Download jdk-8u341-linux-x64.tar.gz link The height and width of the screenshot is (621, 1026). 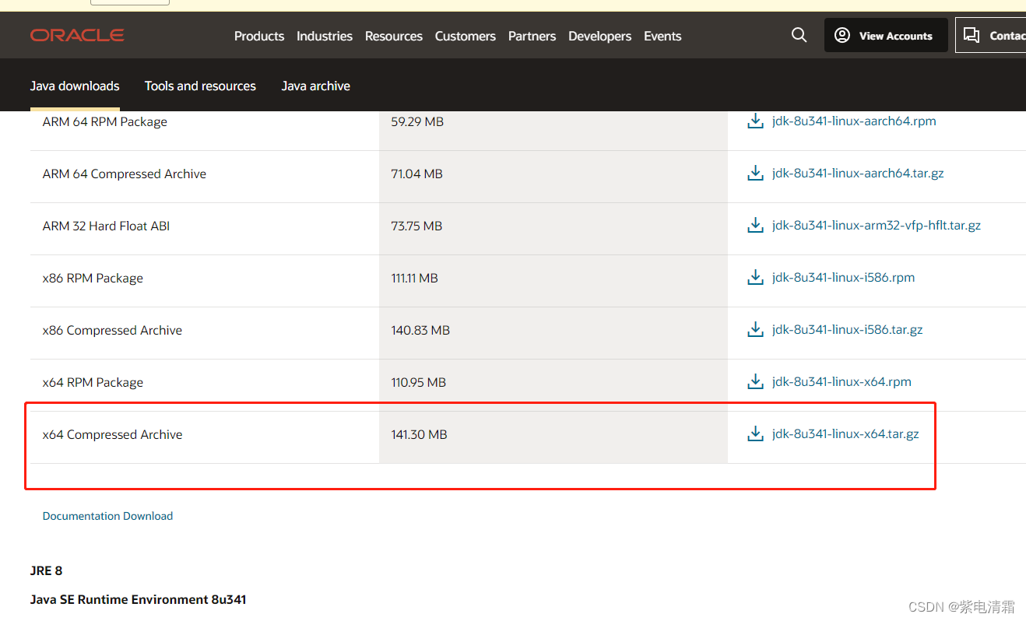845,434
